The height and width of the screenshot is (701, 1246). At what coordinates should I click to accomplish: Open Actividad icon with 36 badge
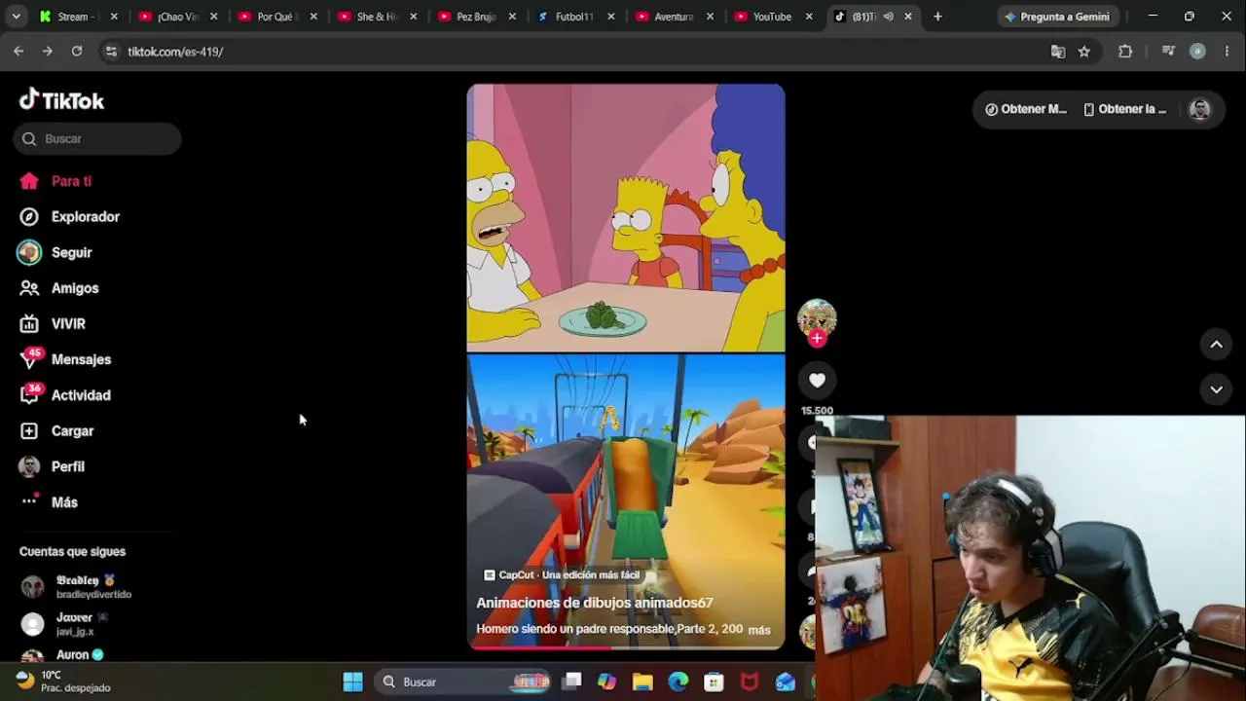29,395
